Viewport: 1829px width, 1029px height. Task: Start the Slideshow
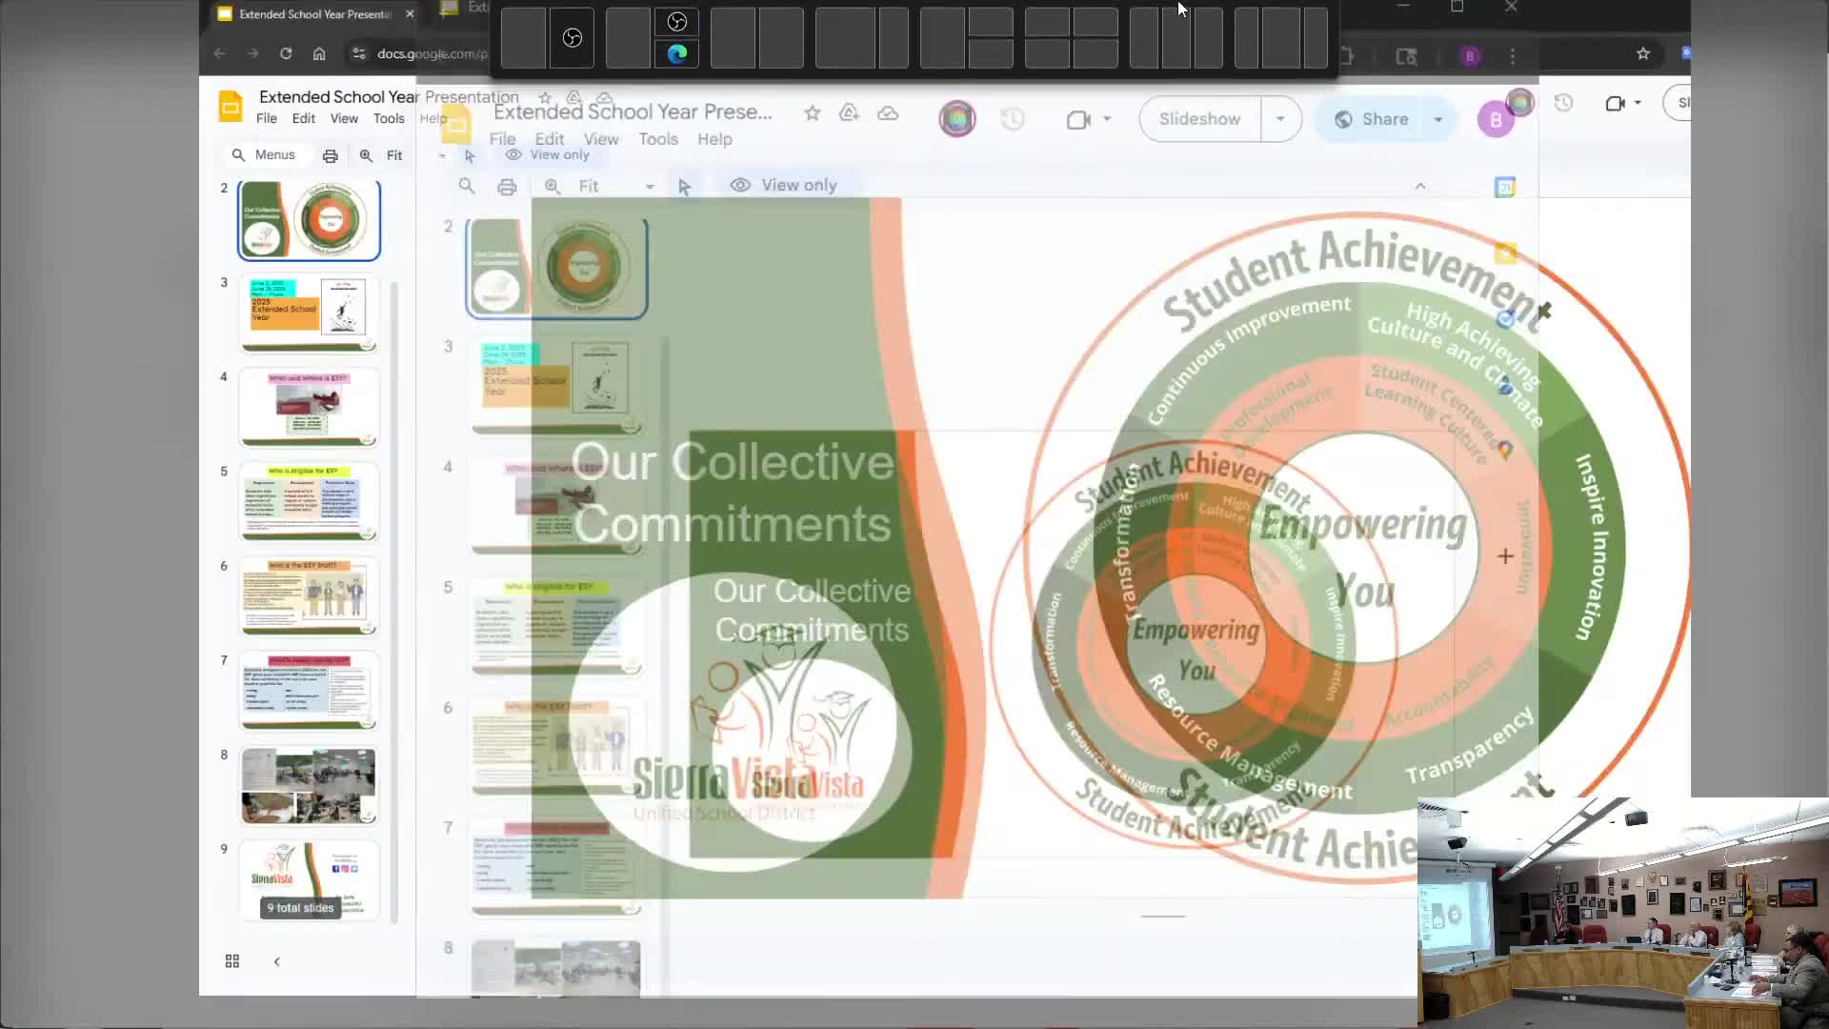coord(1199,119)
